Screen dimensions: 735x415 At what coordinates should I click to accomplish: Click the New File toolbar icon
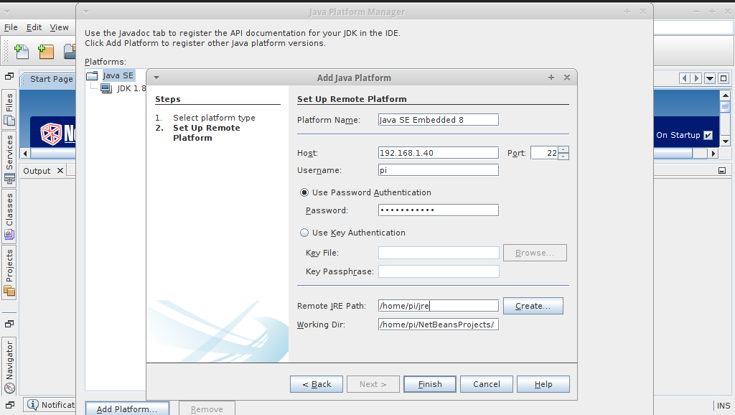pos(20,52)
